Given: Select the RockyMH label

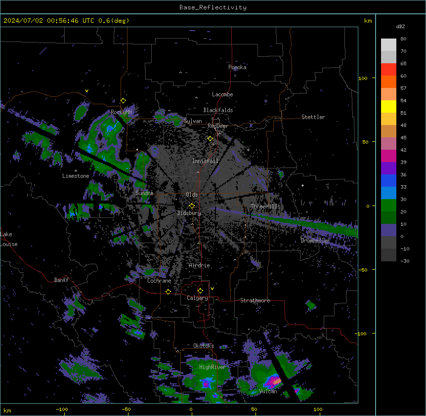Looking at the screenshot, I should (x=121, y=112).
